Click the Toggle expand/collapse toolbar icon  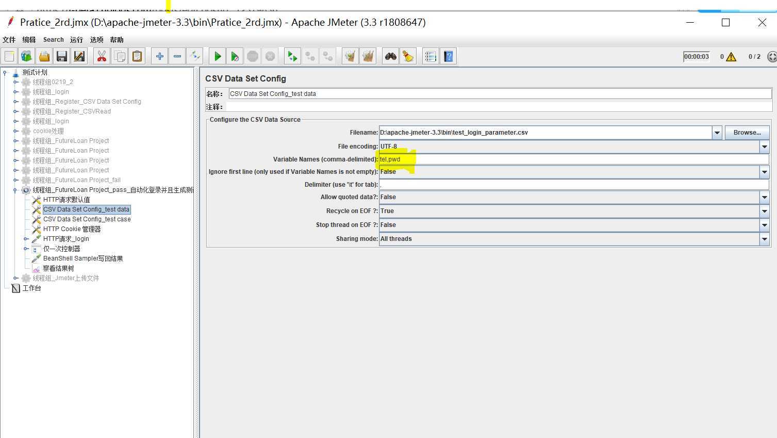tap(194, 56)
